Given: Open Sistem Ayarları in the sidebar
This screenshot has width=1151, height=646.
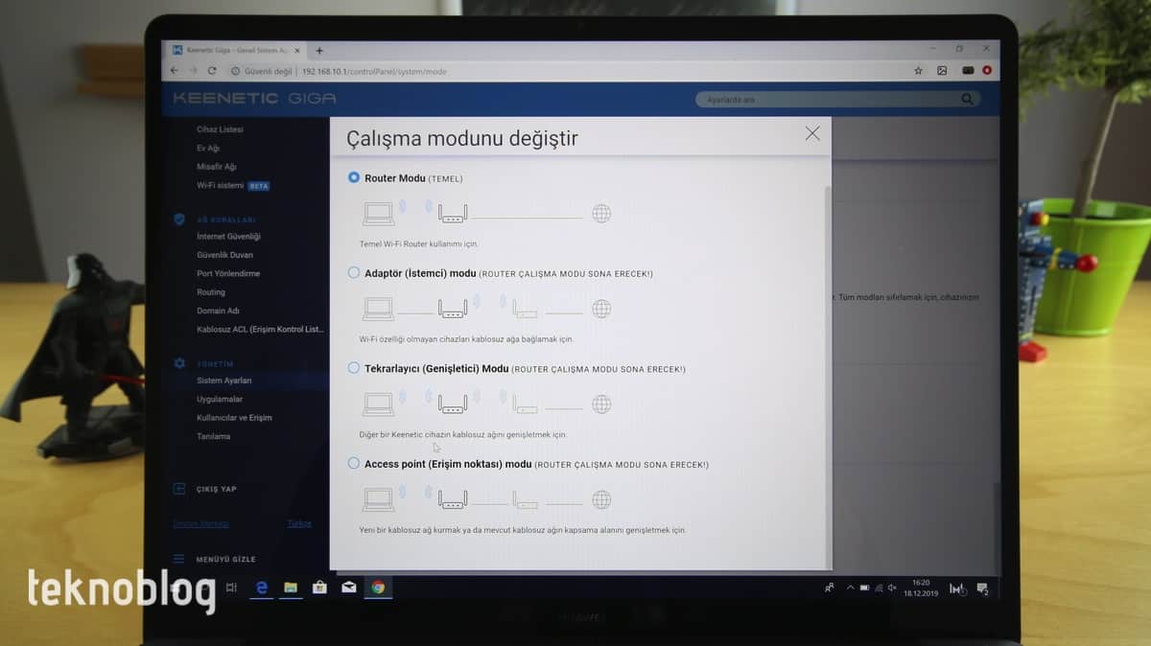Looking at the screenshot, I should (x=223, y=381).
